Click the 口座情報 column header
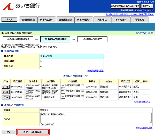 (x=73, y=81)
